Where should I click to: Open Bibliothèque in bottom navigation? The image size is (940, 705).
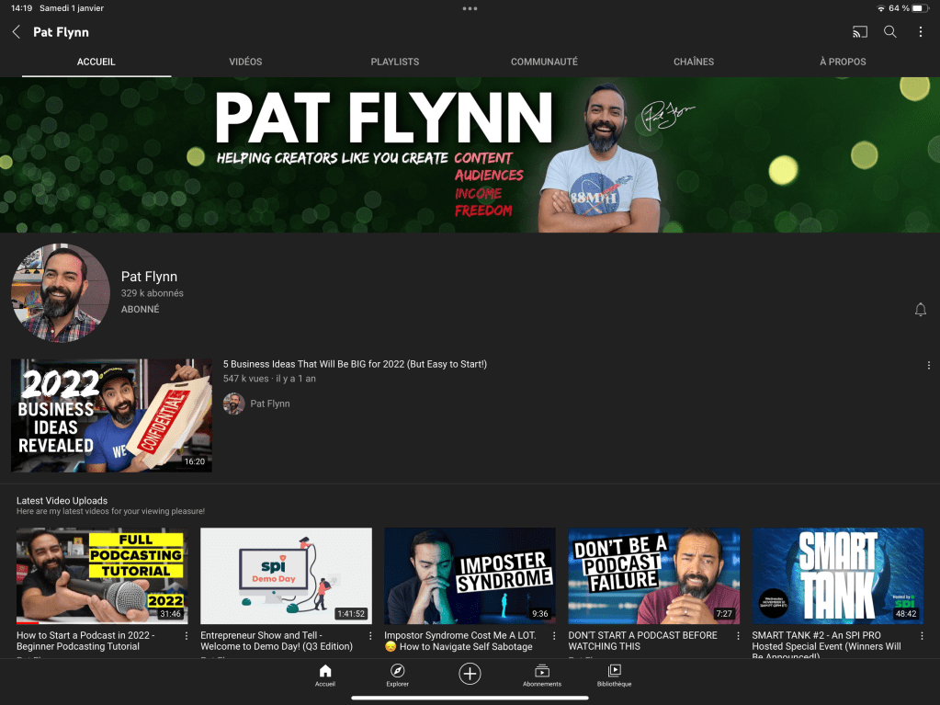coord(614,676)
